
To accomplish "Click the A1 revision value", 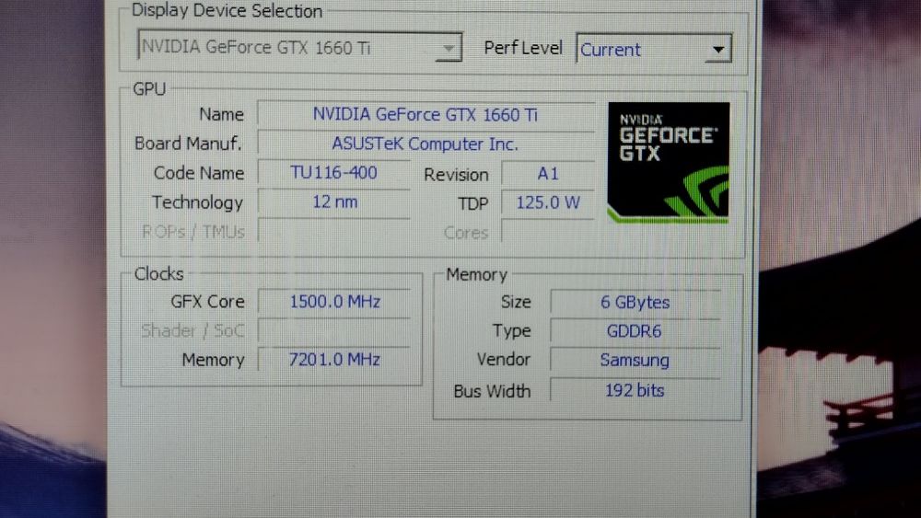I will 547,174.
